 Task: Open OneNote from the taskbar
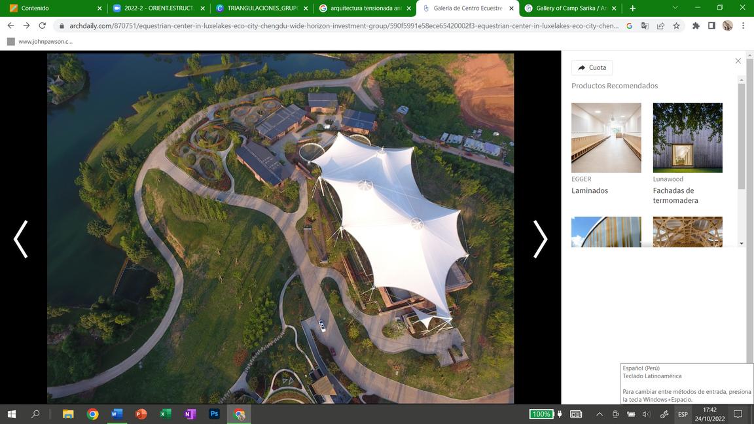point(190,414)
